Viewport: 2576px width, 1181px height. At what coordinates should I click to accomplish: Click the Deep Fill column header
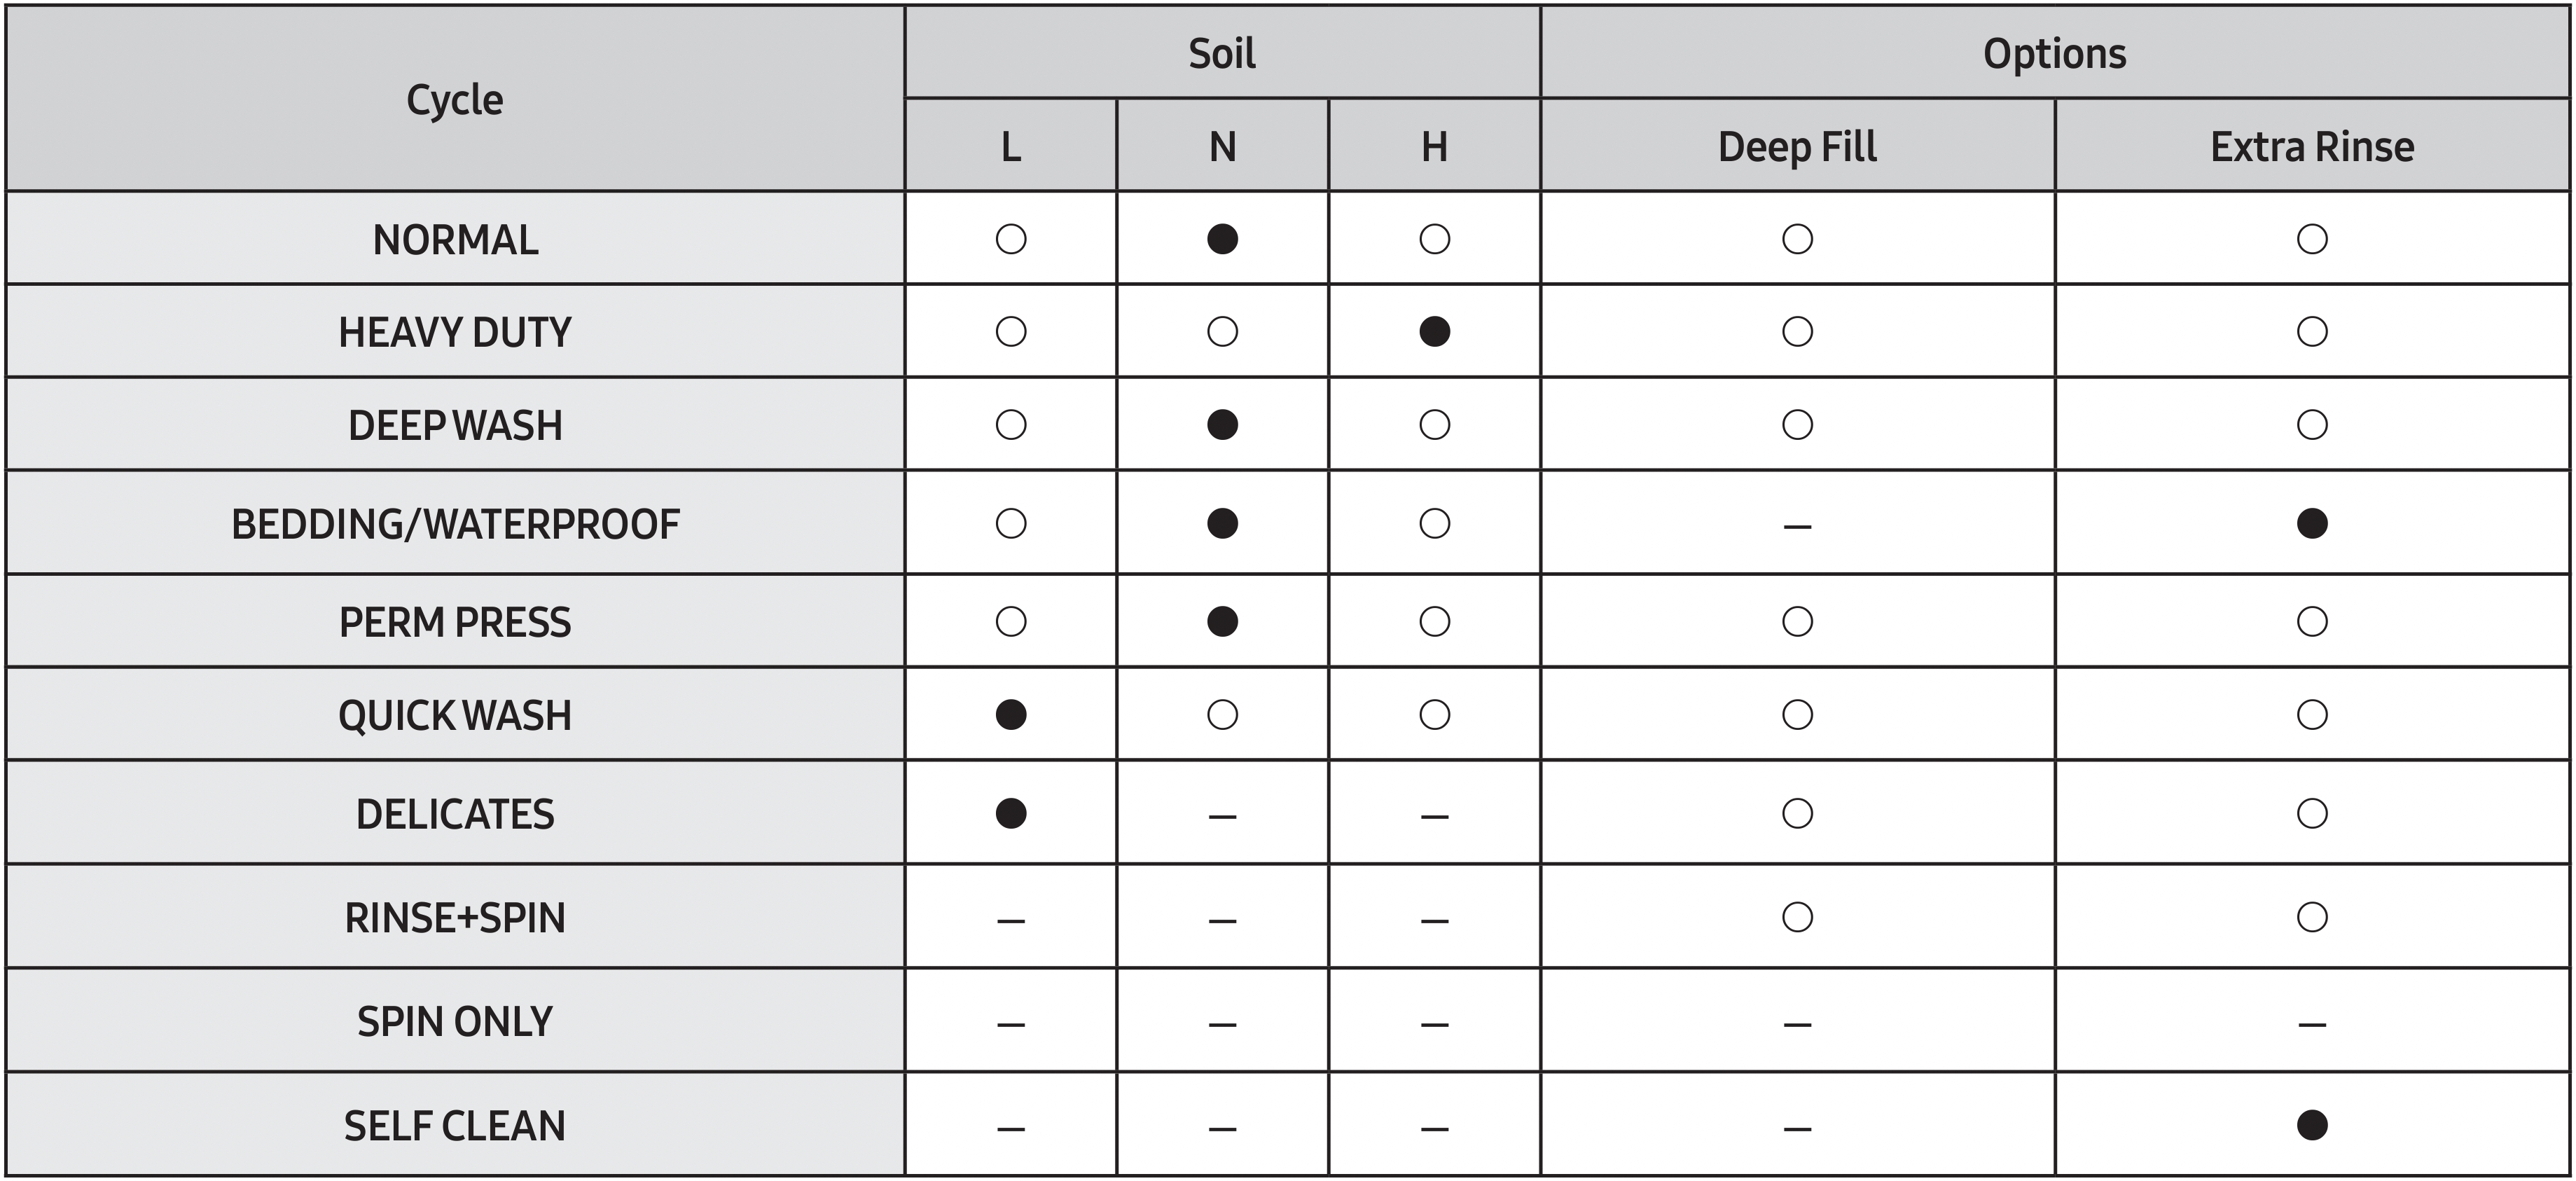tap(1797, 146)
